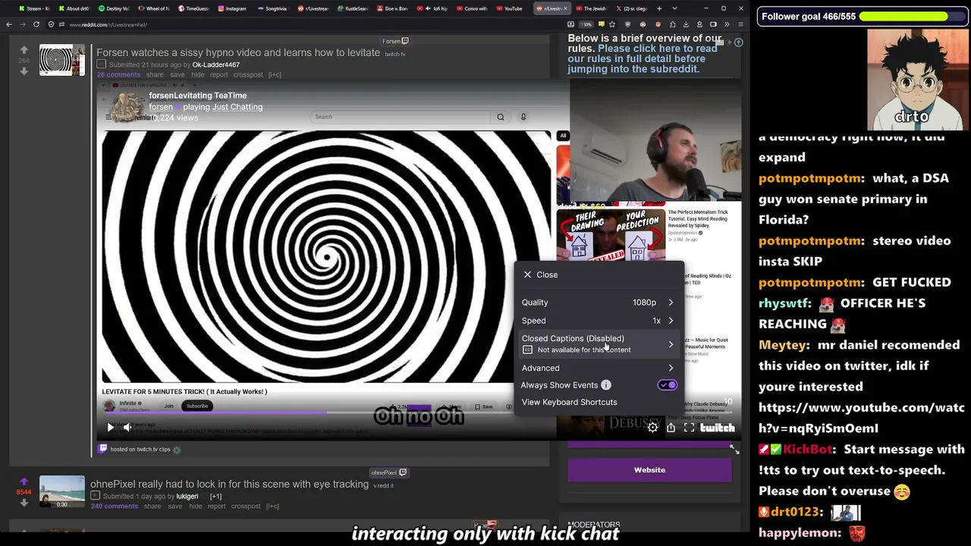Hide the Forsen levitate post
Viewport: 971px width, 546px height.
click(x=197, y=75)
